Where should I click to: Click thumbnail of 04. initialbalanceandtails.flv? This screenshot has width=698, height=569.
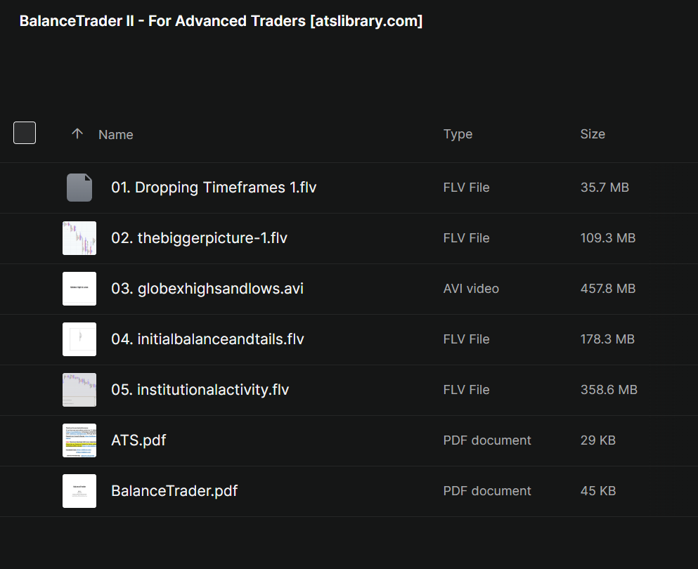[x=79, y=339]
